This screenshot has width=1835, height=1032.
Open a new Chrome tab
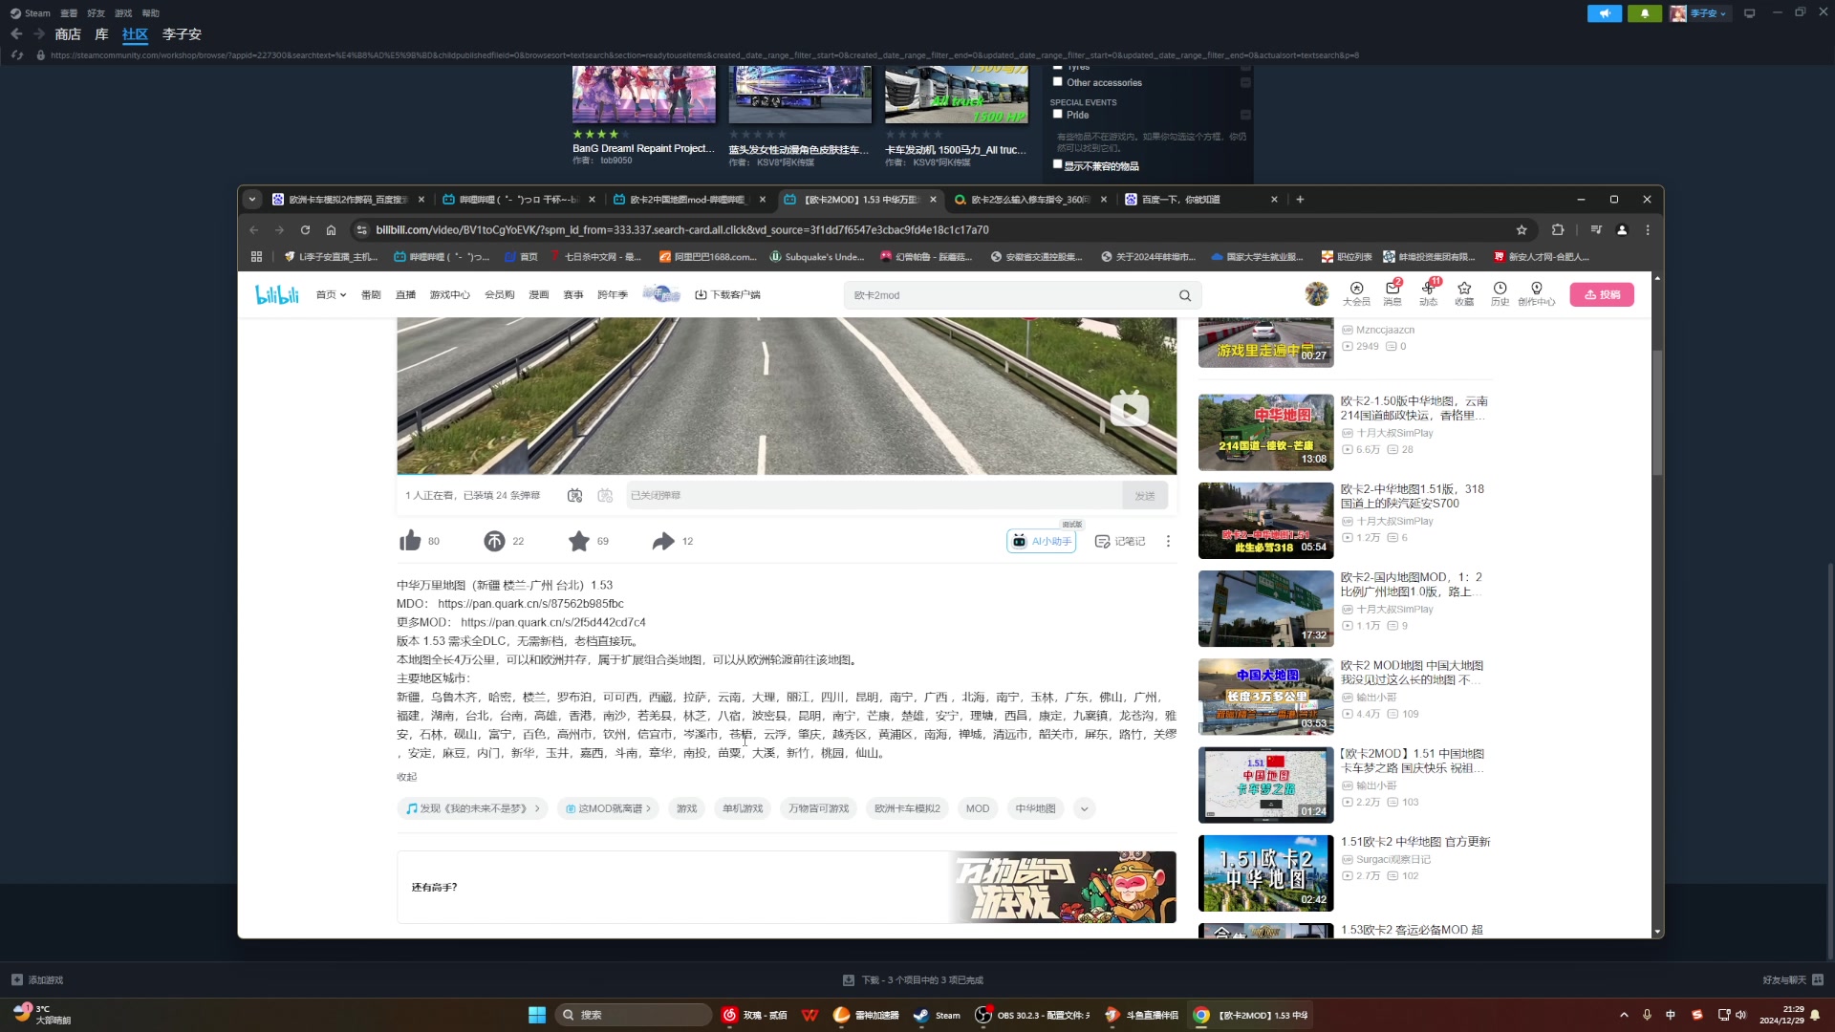click(x=1300, y=199)
